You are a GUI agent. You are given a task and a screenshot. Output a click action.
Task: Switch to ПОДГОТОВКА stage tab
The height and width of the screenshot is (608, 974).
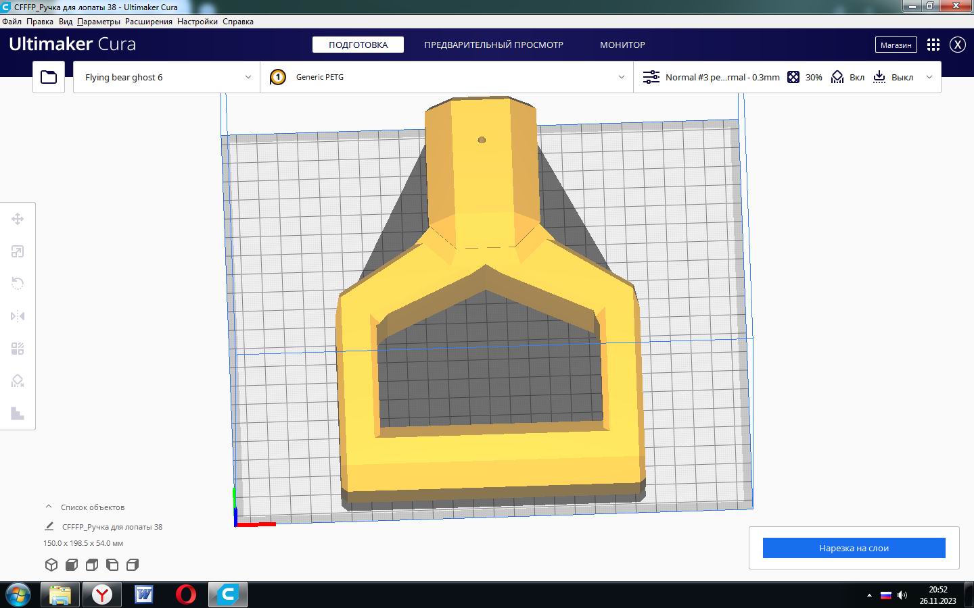[x=358, y=45]
